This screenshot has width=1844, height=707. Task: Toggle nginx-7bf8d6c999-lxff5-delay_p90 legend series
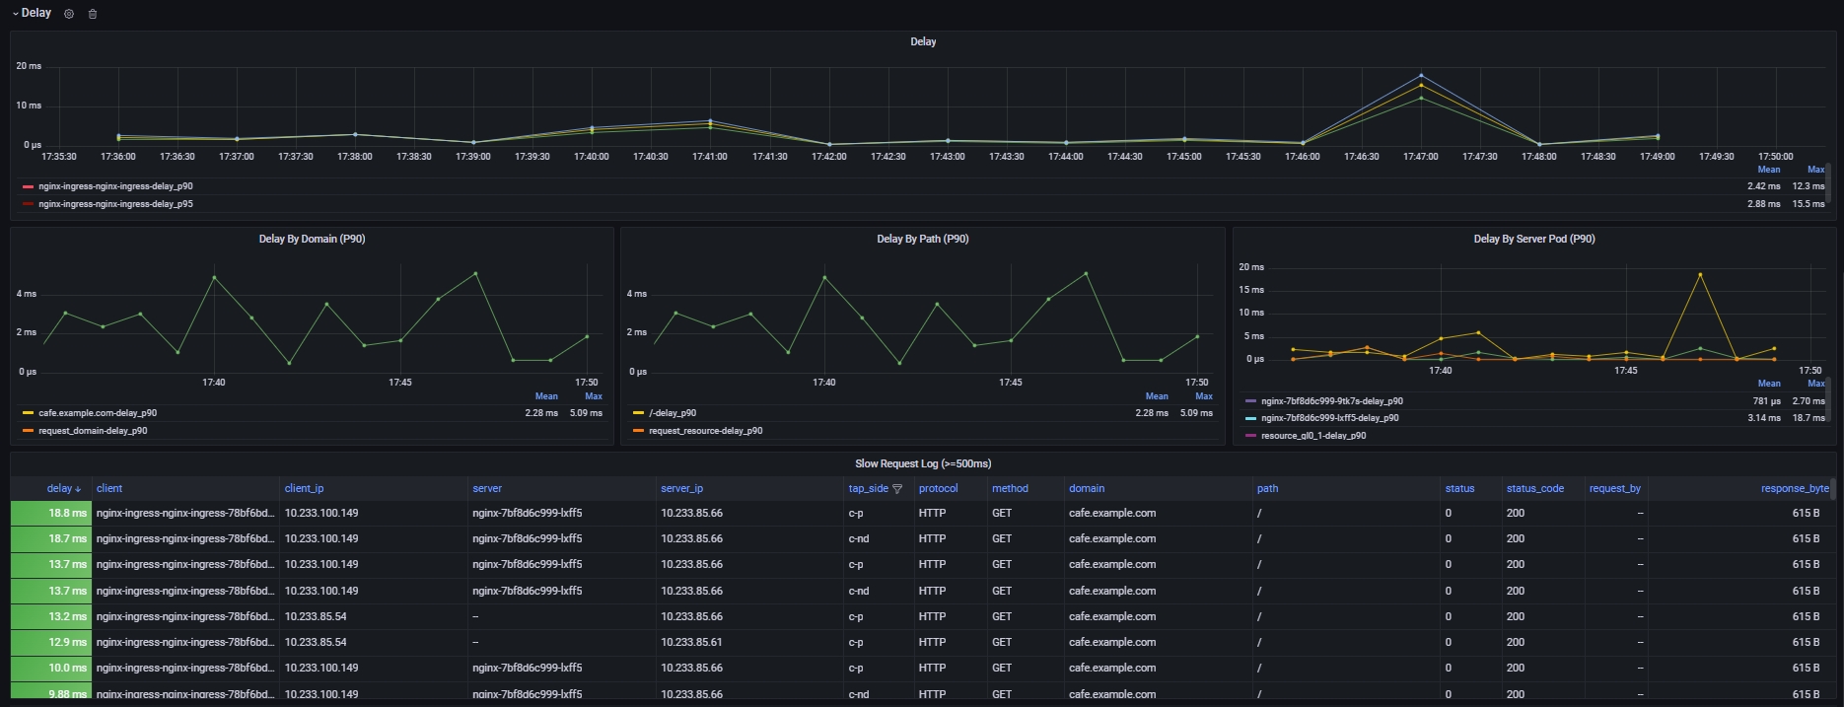[x=1329, y=418]
